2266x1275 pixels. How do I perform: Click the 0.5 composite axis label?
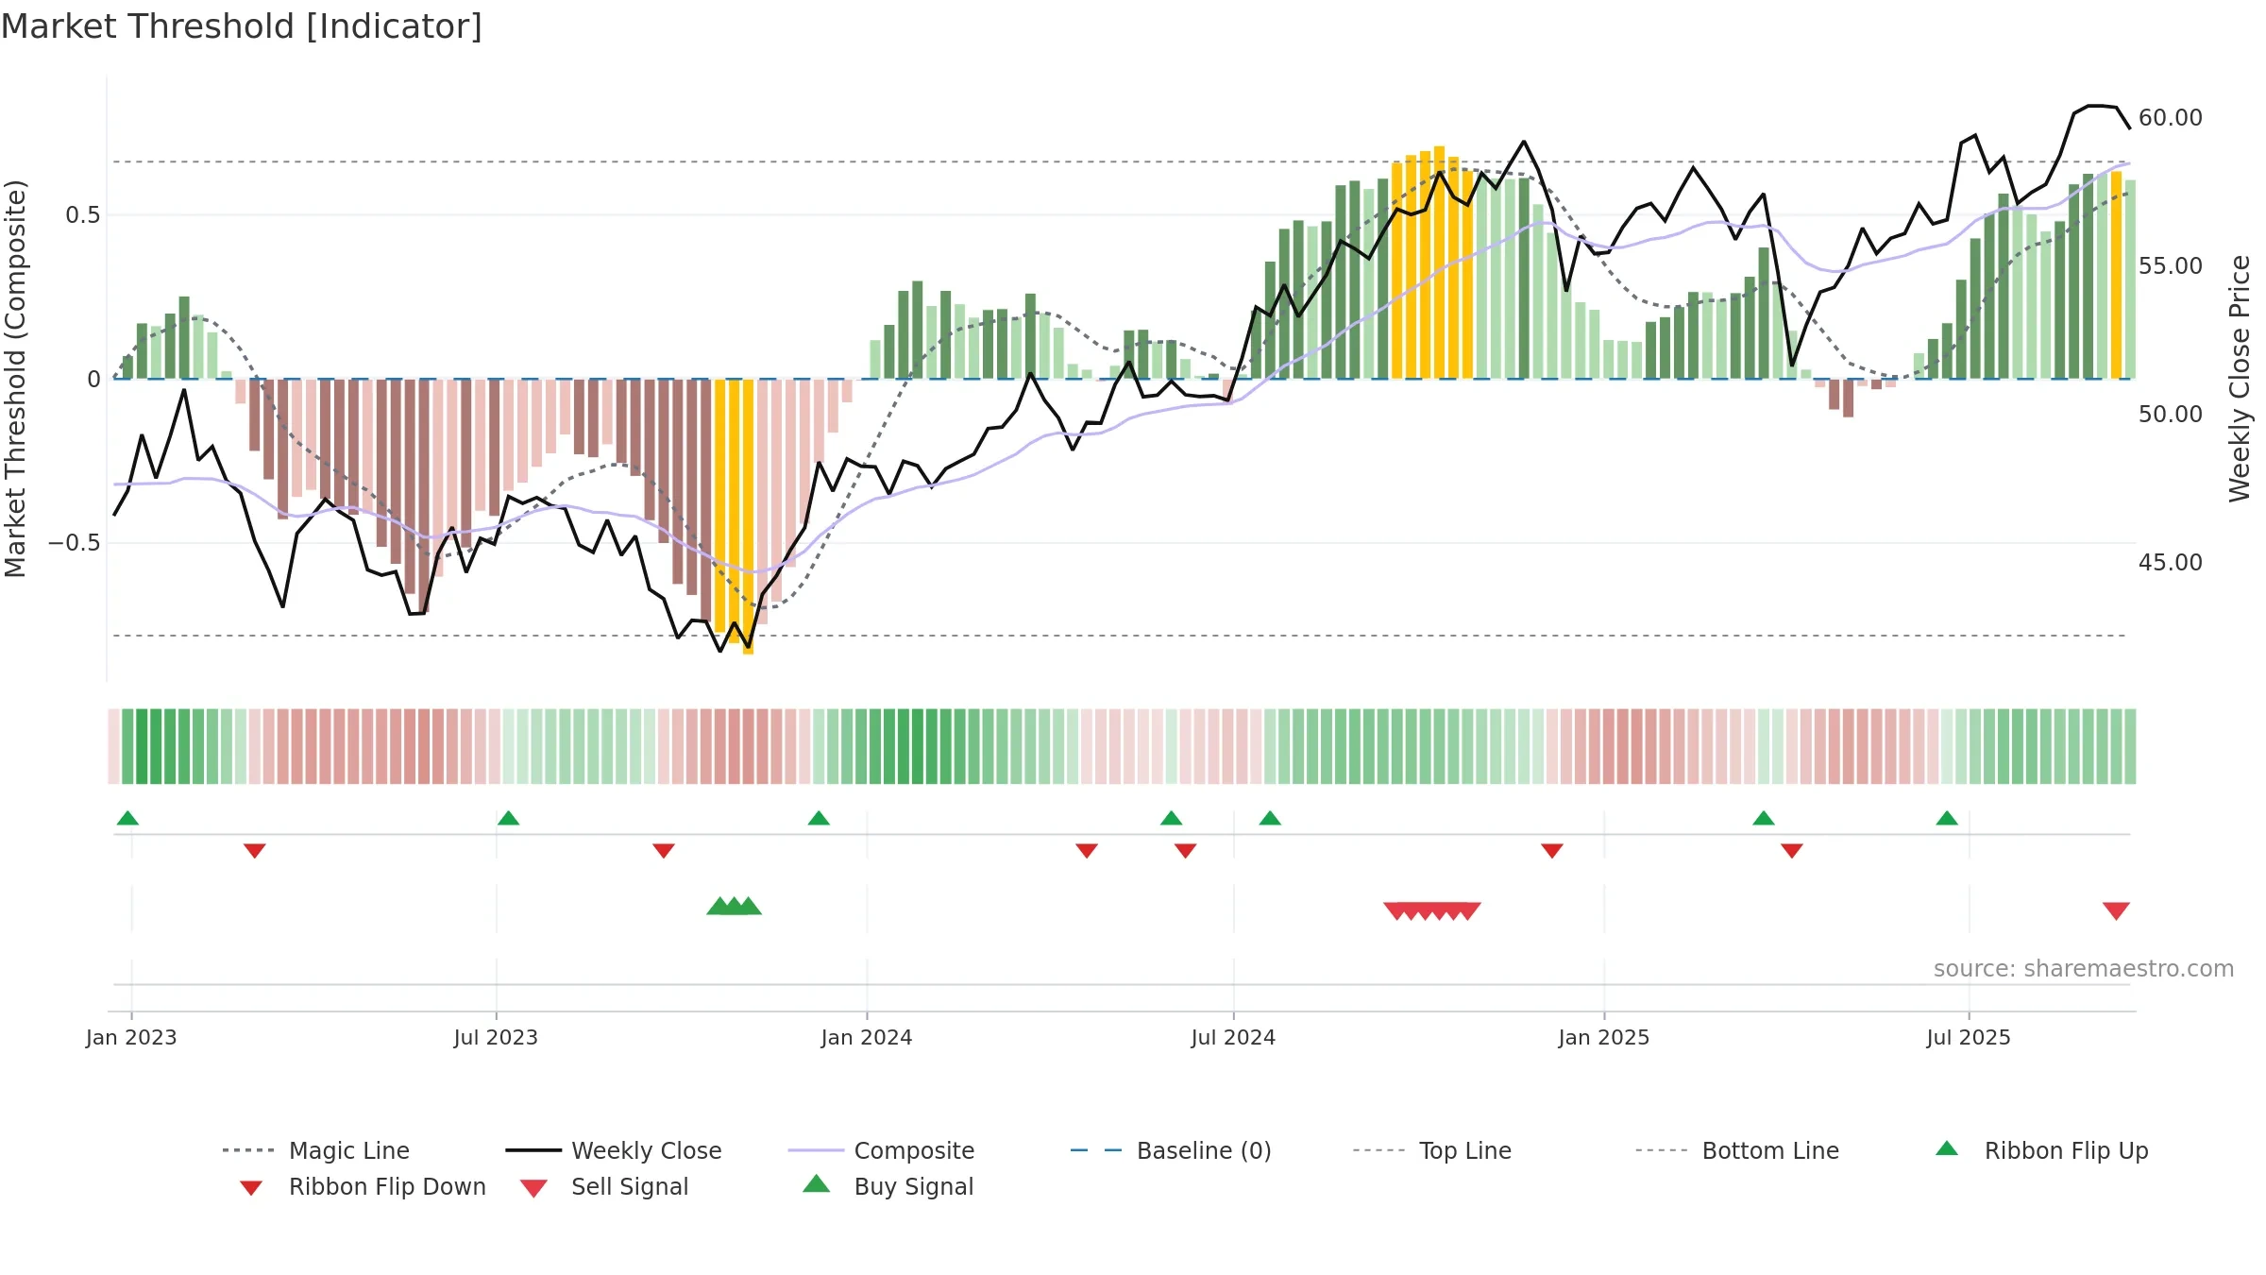(x=82, y=214)
